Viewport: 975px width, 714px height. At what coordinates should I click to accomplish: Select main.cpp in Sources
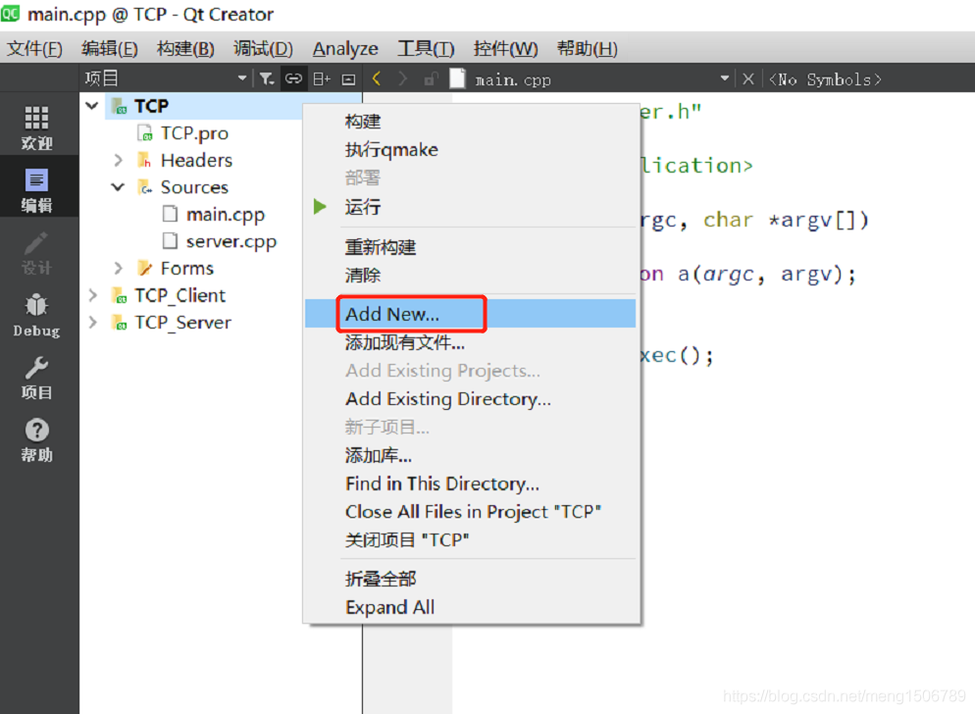pos(225,214)
